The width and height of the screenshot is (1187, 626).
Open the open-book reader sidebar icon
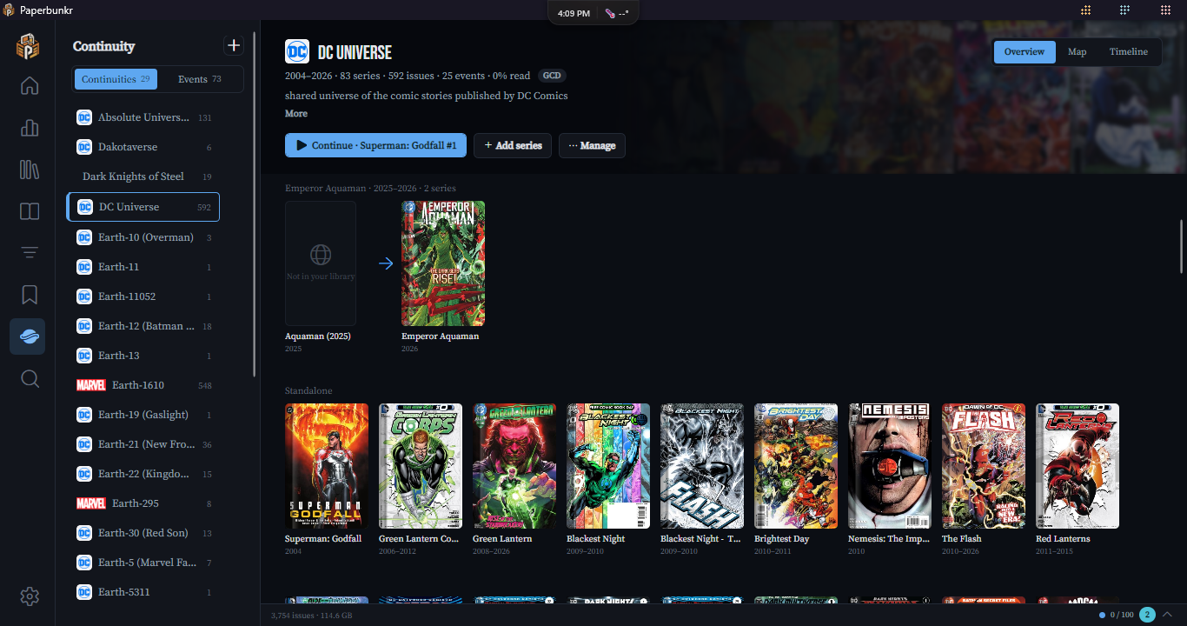click(x=30, y=211)
